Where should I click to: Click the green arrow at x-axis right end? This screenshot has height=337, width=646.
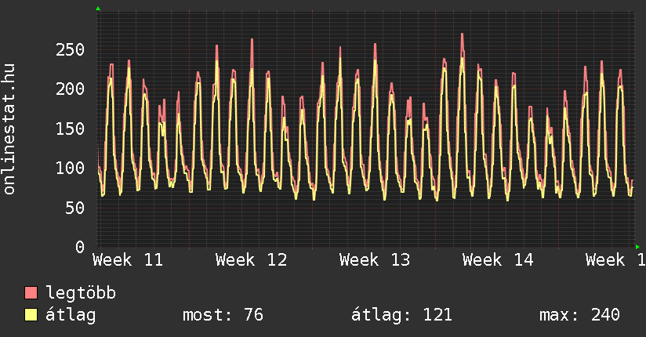coord(638,247)
